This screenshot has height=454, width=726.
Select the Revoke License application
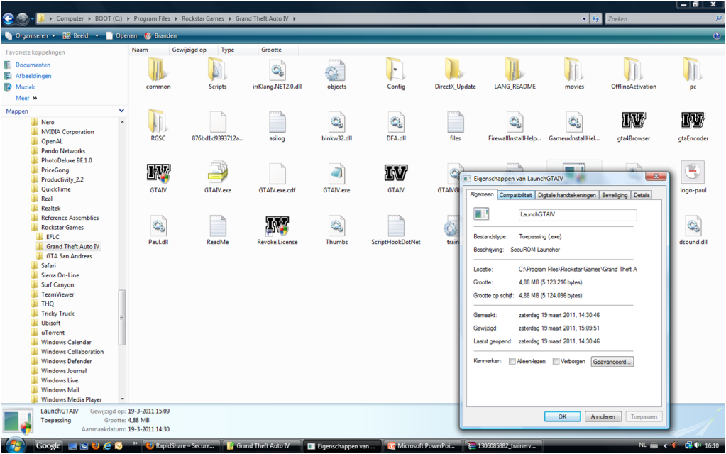click(x=277, y=230)
